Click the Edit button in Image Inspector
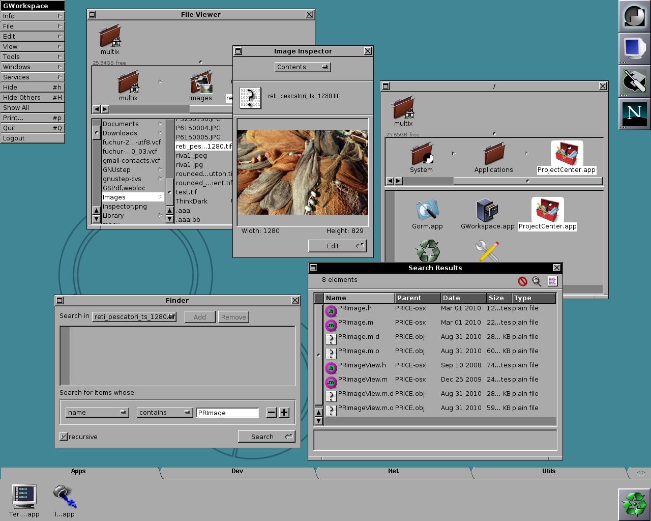 tap(337, 246)
